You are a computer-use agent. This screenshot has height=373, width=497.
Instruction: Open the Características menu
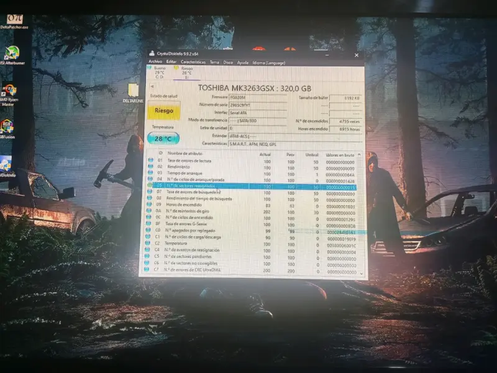pyautogui.click(x=193, y=62)
